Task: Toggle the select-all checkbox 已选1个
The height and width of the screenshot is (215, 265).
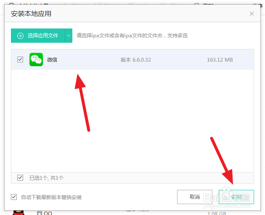Action: click(20, 178)
